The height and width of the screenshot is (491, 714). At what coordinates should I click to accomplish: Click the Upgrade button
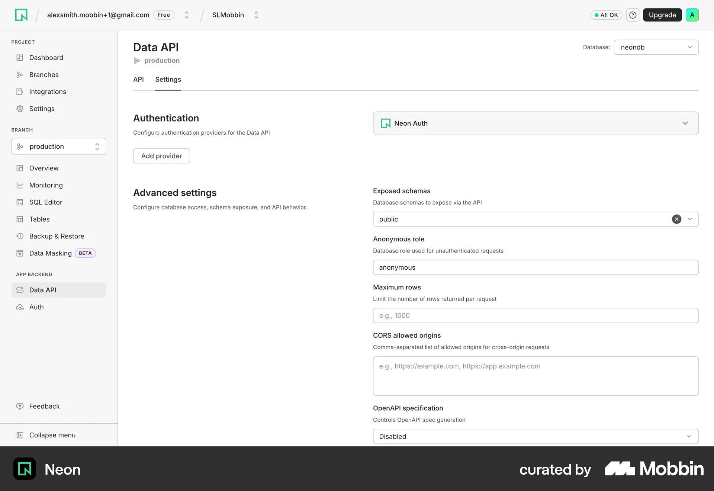(662, 15)
